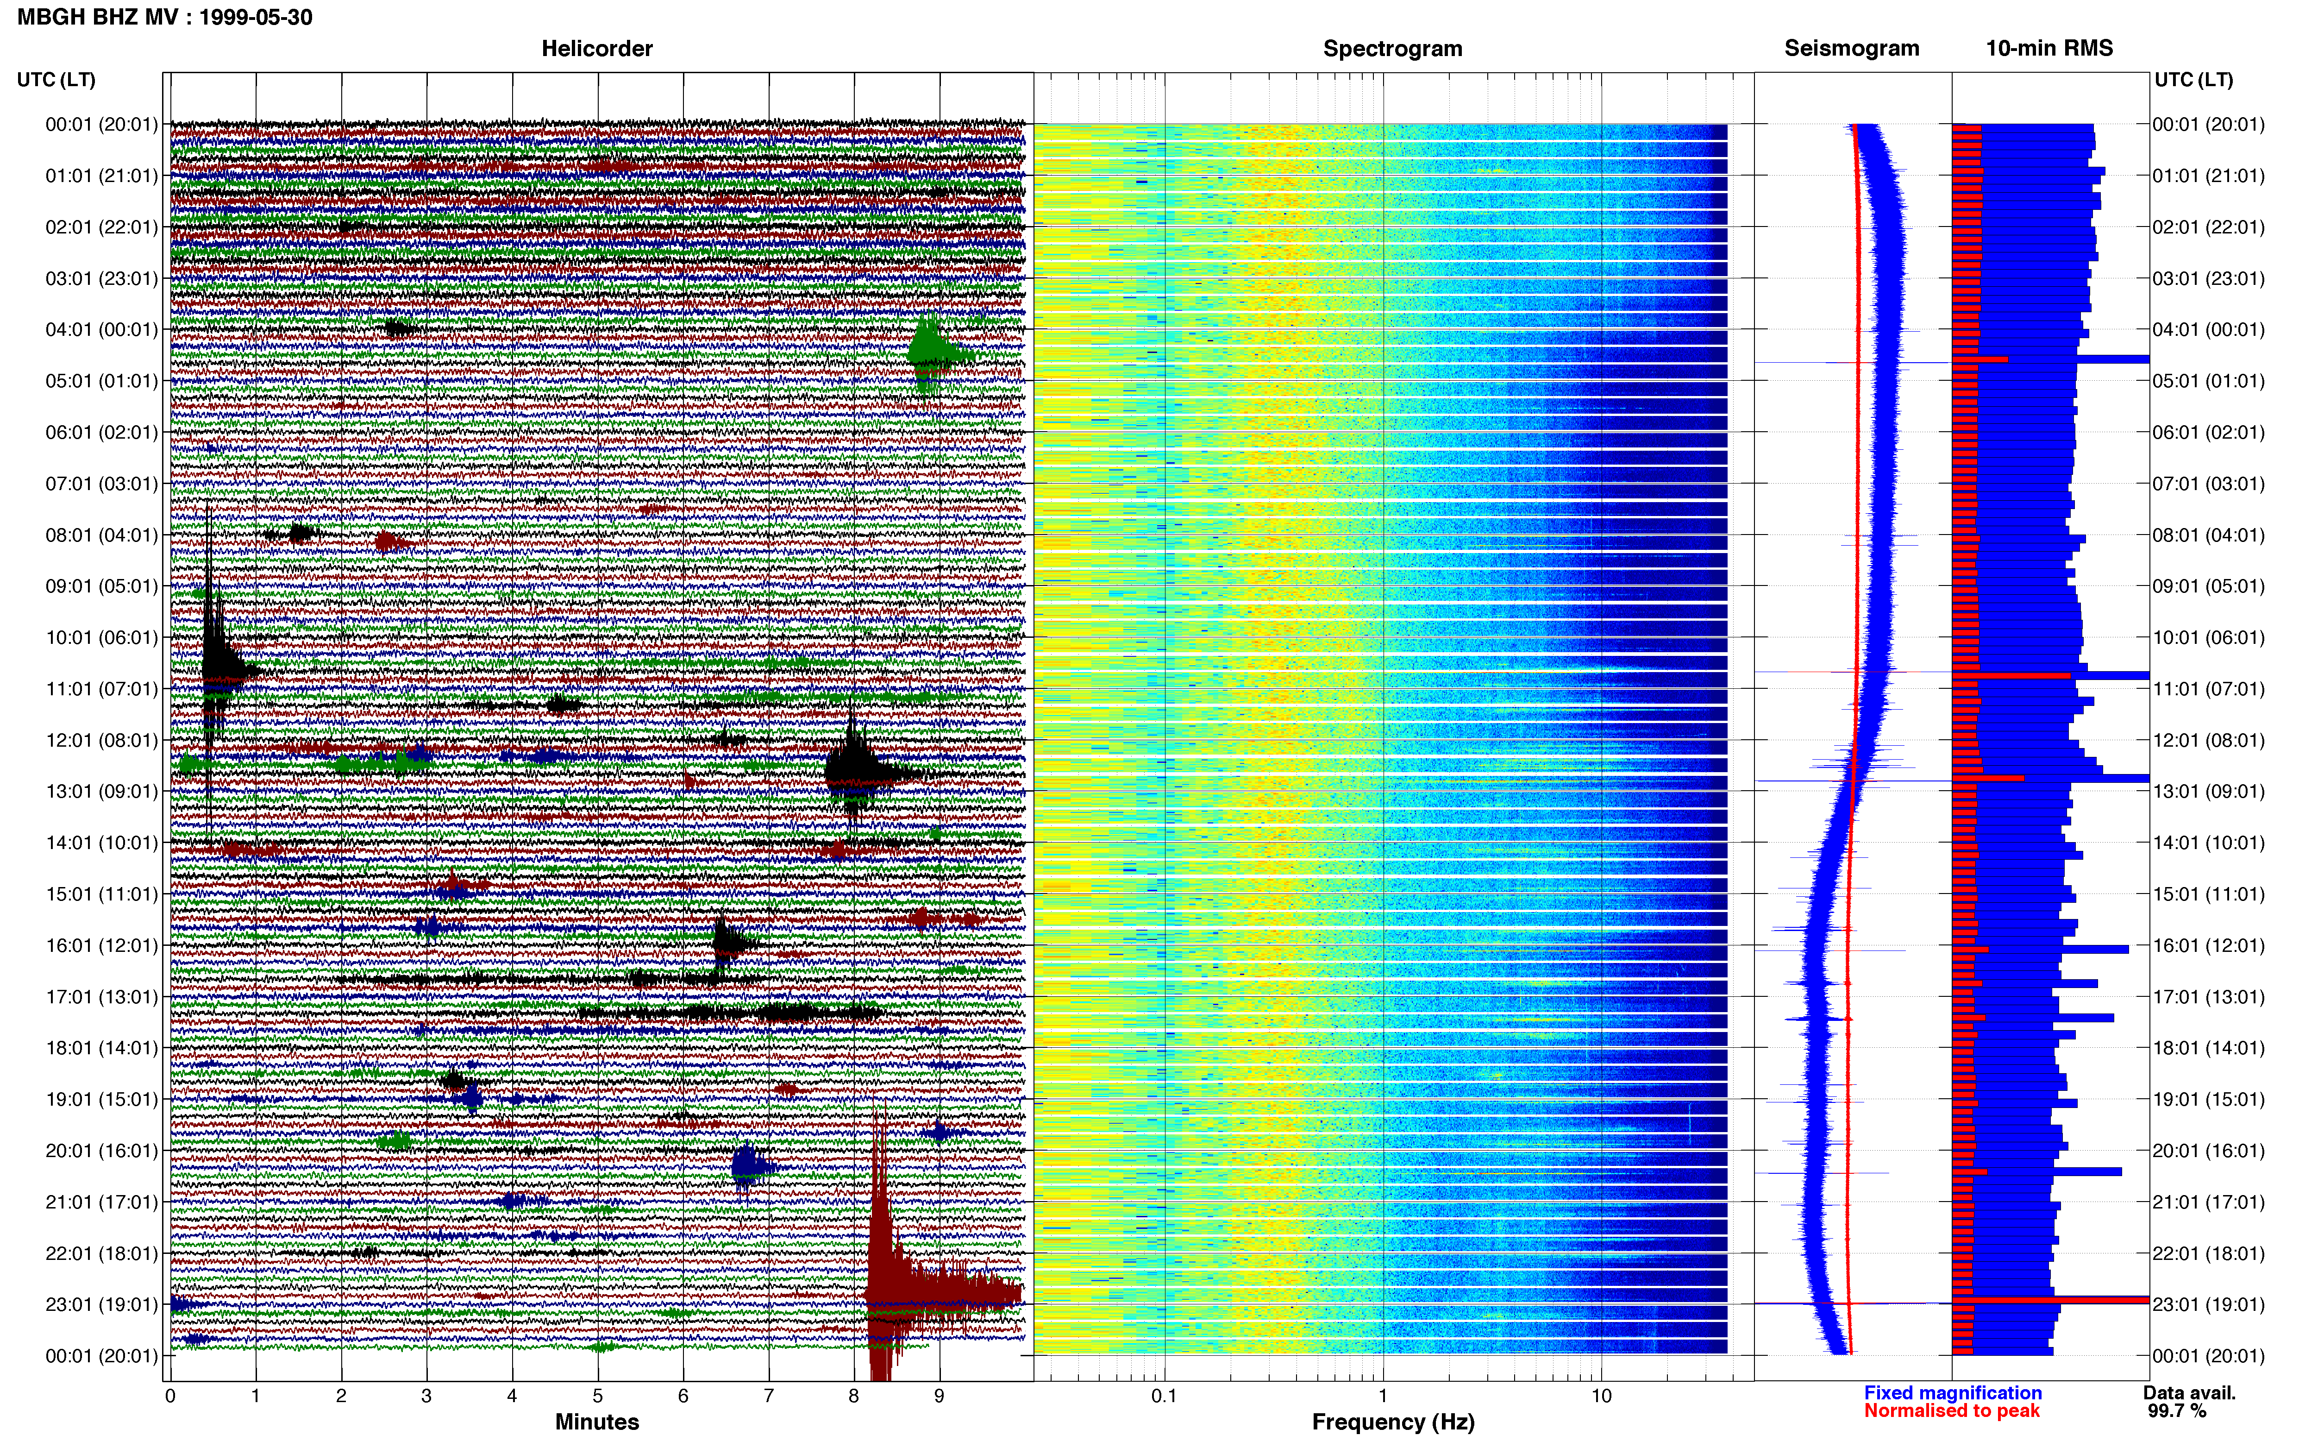
Task: Click the minute tick label '5' on helicorder
Action: click(598, 1395)
